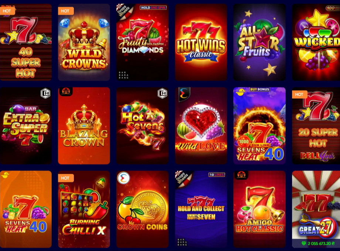The image size is (340, 251).
Task: Click the HOT badge on Wild Crowns
Action: click(66, 11)
